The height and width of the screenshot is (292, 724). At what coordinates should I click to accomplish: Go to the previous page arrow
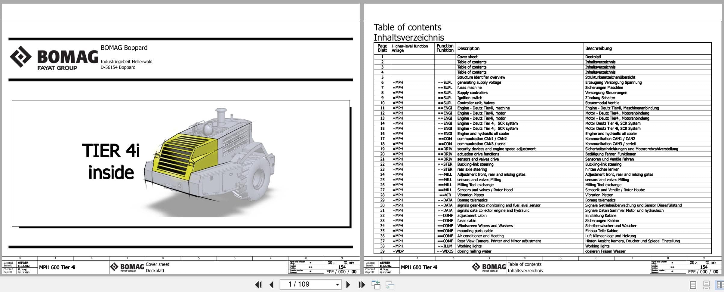(272, 284)
